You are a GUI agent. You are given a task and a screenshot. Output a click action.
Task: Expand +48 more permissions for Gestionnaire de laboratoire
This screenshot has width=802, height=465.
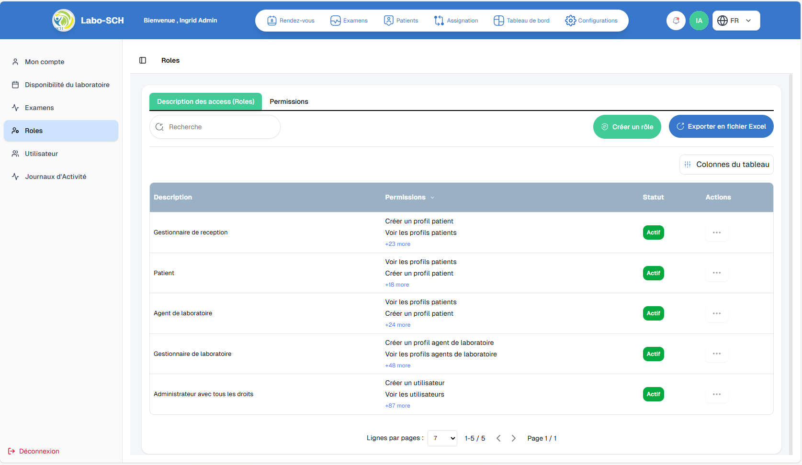[397, 365]
